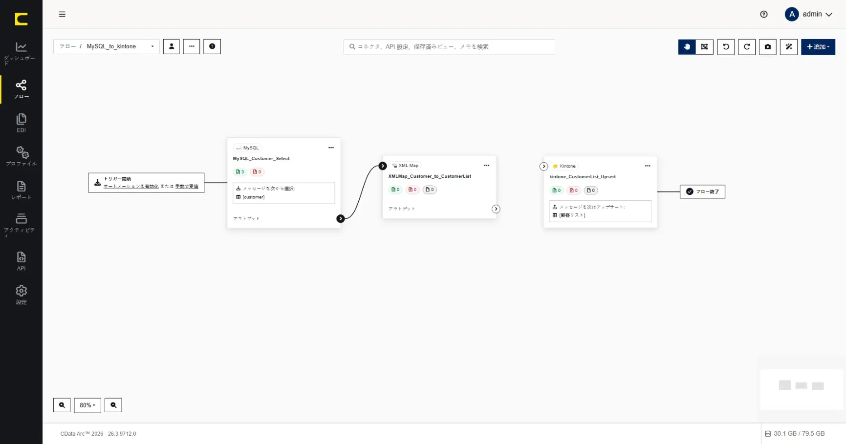Take a snapshot with the camera button
The height and width of the screenshot is (444, 846).
tap(768, 47)
